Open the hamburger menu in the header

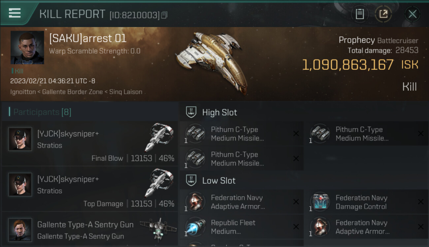click(x=15, y=13)
